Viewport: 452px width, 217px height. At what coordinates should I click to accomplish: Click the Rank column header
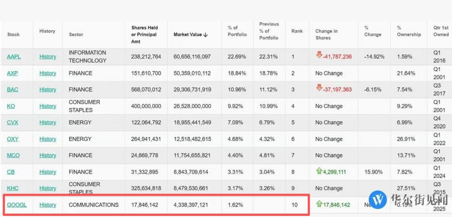pos(297,31)
